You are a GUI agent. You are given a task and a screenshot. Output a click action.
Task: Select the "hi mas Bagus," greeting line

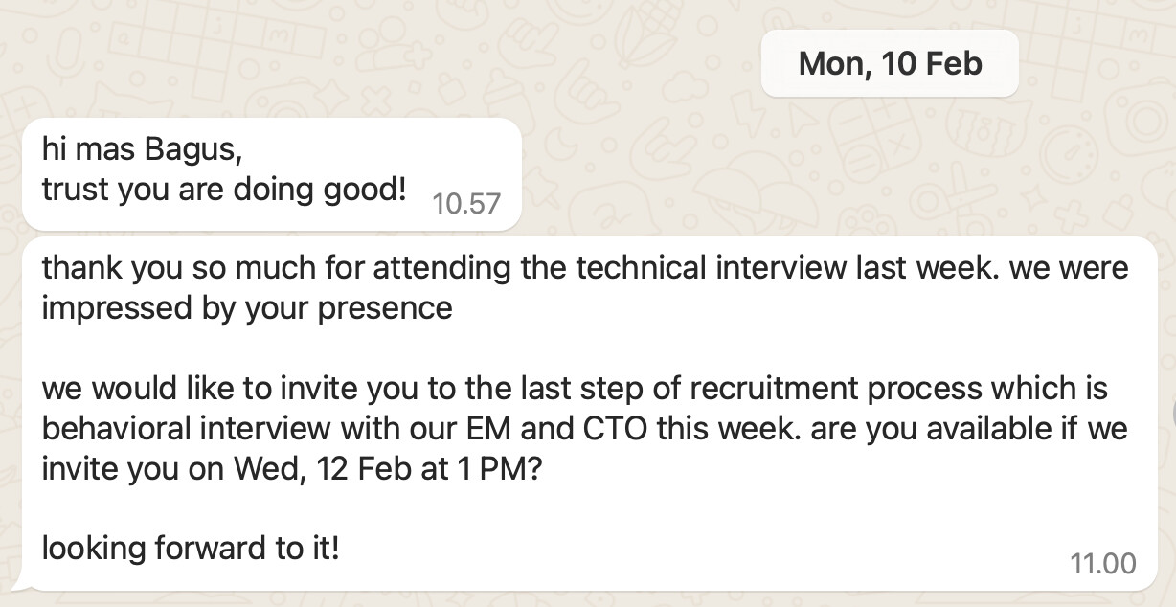tap(136, 151)
